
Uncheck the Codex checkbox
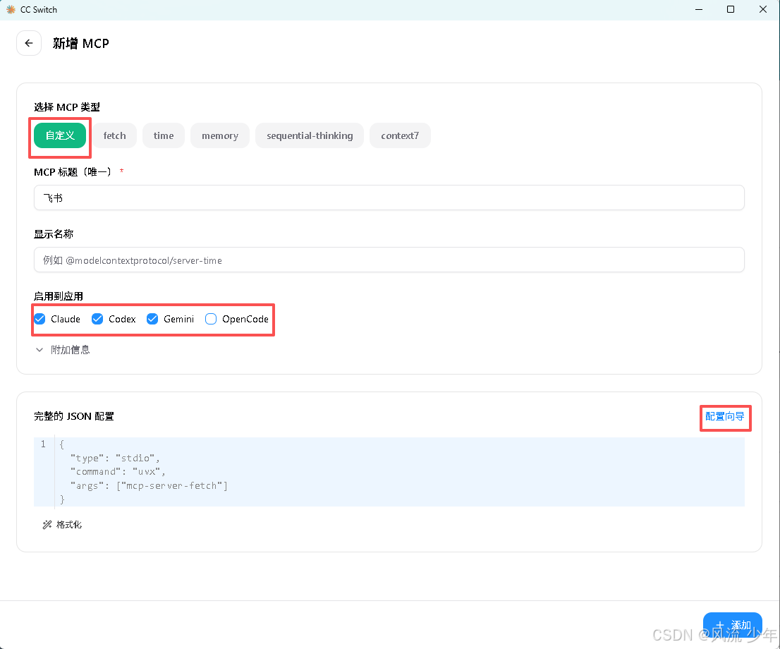[97, 319]
